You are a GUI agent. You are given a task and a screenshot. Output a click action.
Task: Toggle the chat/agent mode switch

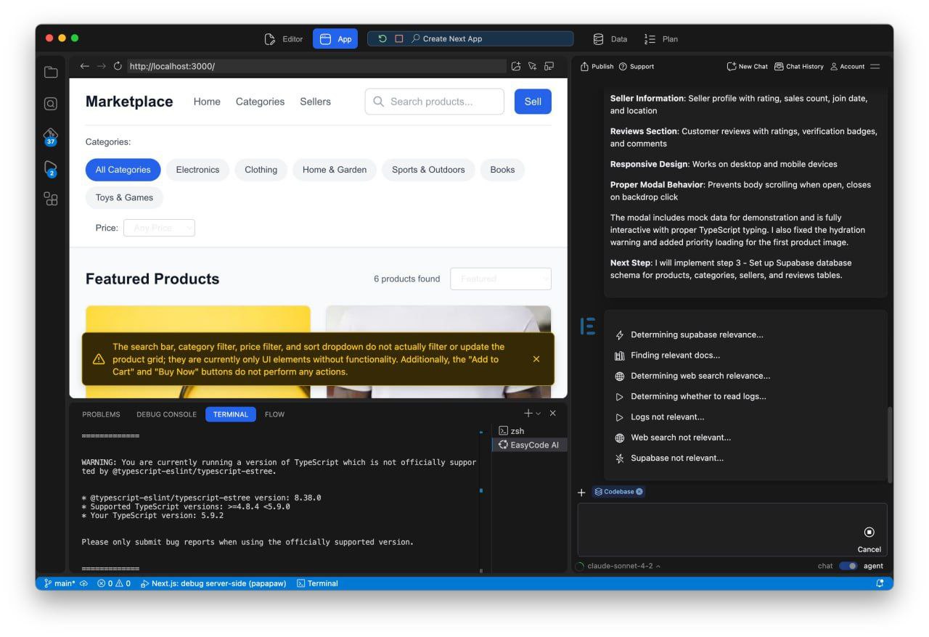point(848,566)
